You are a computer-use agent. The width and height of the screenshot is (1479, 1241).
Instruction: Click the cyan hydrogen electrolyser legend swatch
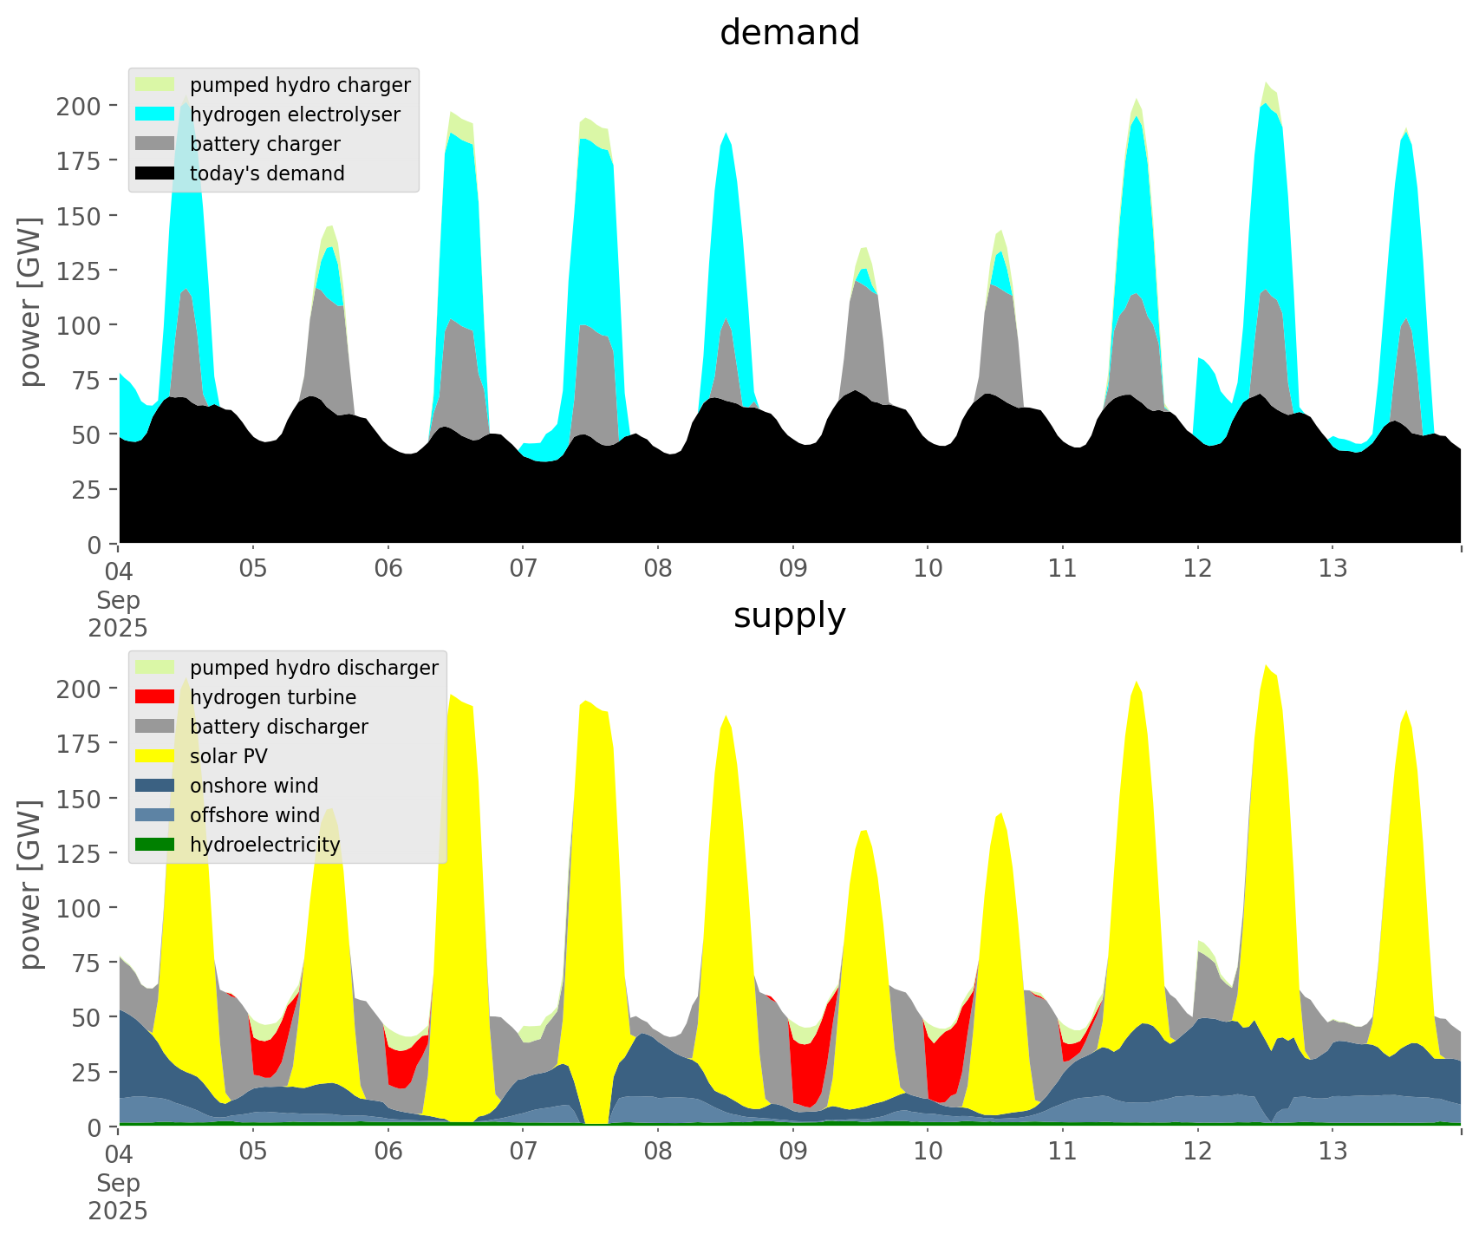(155, 114)
